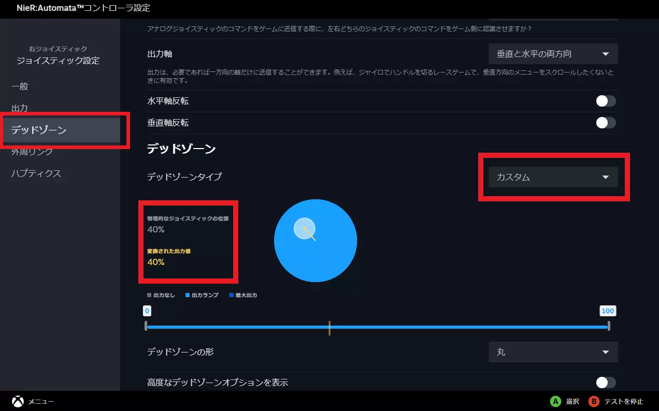659x411 pixels.
Task: Click the デッドゾーン section heading
Action: [x=181, y=149]
